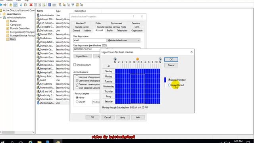254x143 pixels.
Task: Click the User logon name field containing shesh
Action: [x=90, y=40]
